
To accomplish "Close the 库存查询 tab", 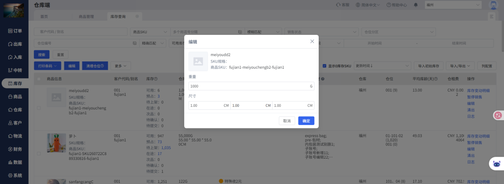I will [137, 17].
